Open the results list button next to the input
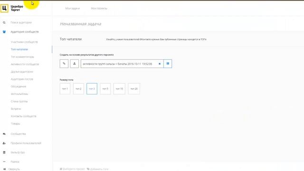Viewport: 304px width, 171px height. [x=168, y=64]
